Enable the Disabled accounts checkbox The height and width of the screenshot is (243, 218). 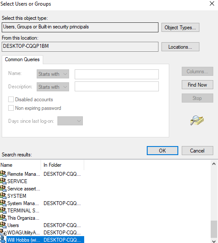pyautogui.click(x=11, y=100)
